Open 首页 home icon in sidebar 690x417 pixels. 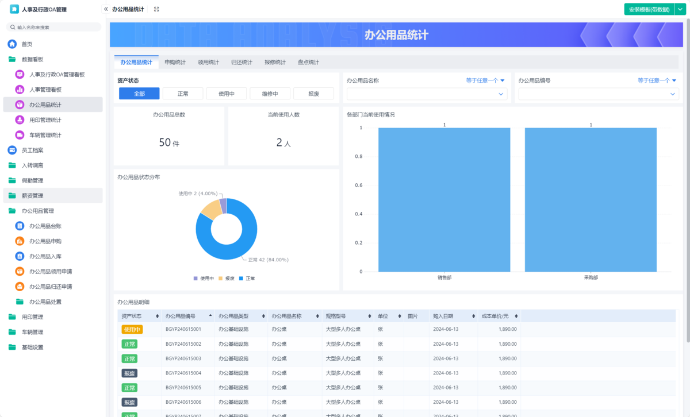(x=12, y=44)
